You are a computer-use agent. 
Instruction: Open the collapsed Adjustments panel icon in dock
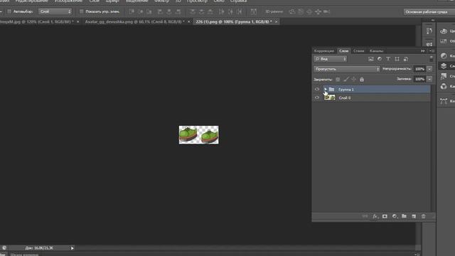pyautogui.click(x=444, y=55)
